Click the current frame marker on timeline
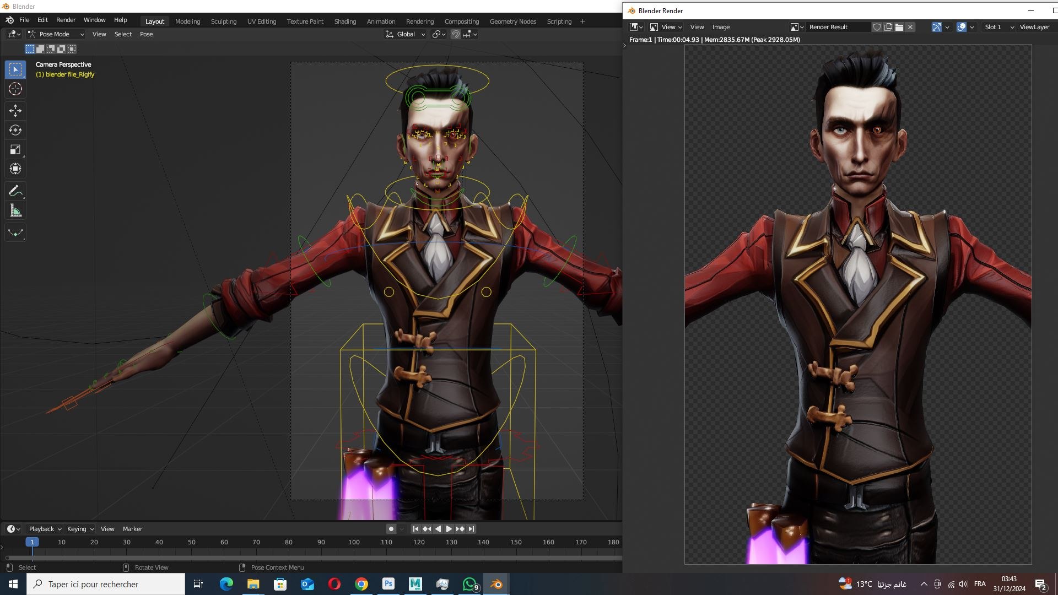Screen dimensions: 1058x595 (x=32, y=542)
